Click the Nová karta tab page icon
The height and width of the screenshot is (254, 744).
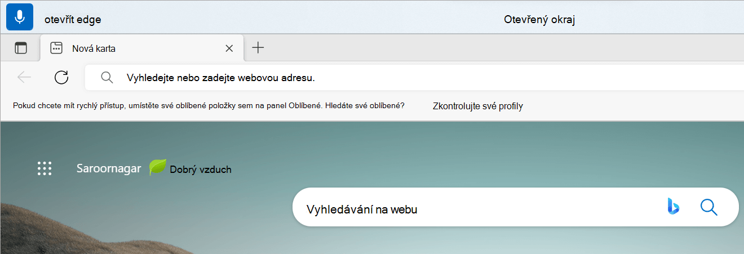point(56,48)
